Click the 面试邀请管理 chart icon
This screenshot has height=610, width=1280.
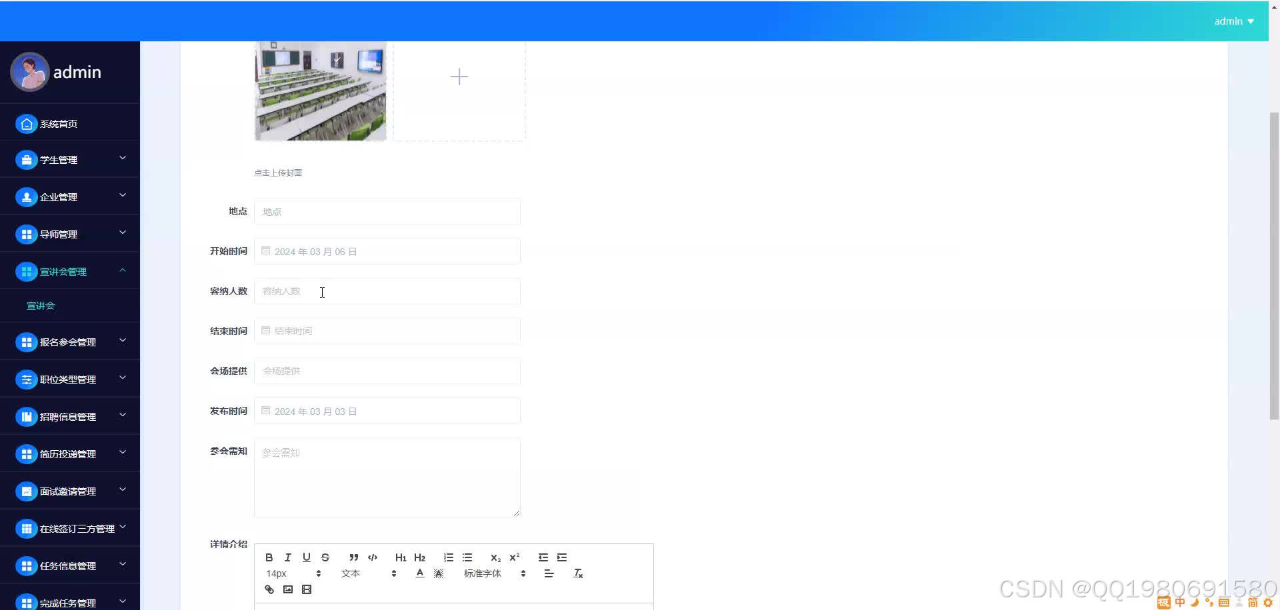click(x=26, y=491)
